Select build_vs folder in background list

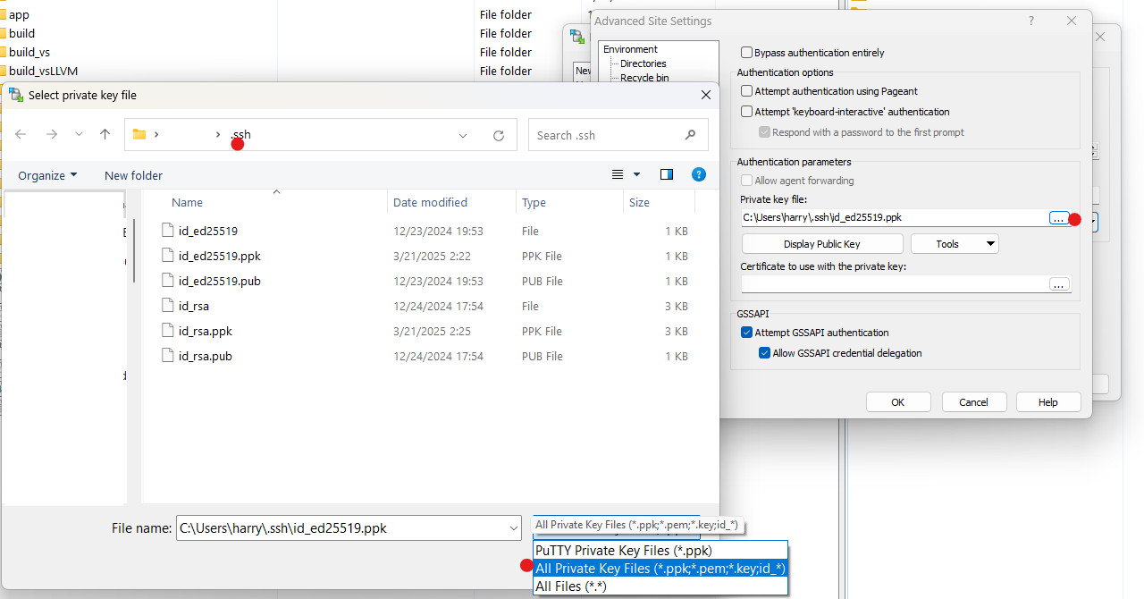[29, 52]
